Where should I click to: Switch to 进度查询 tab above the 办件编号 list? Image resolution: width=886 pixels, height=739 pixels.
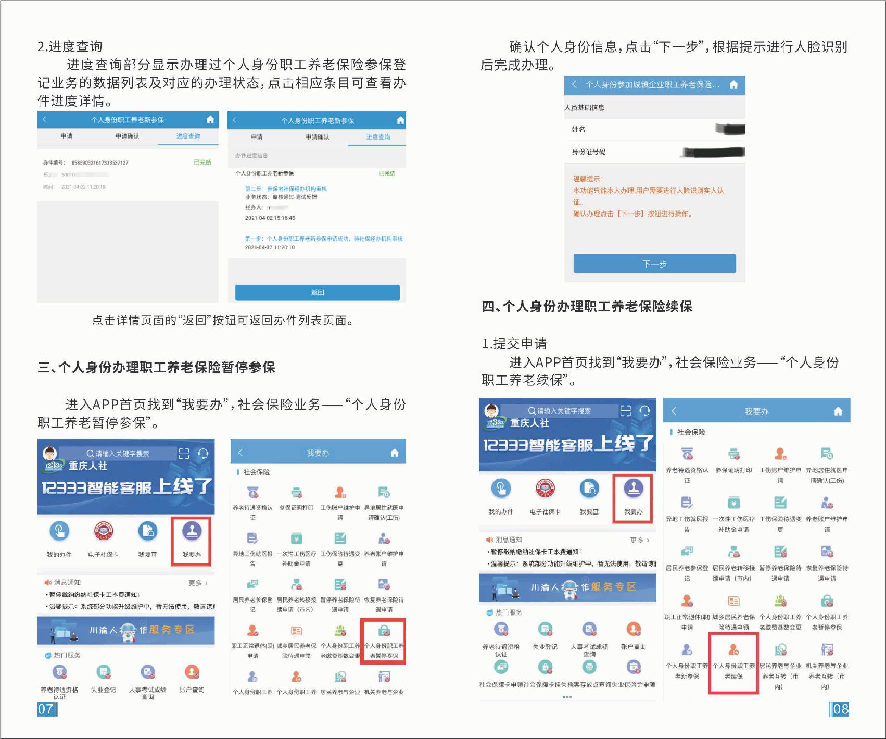188,136
